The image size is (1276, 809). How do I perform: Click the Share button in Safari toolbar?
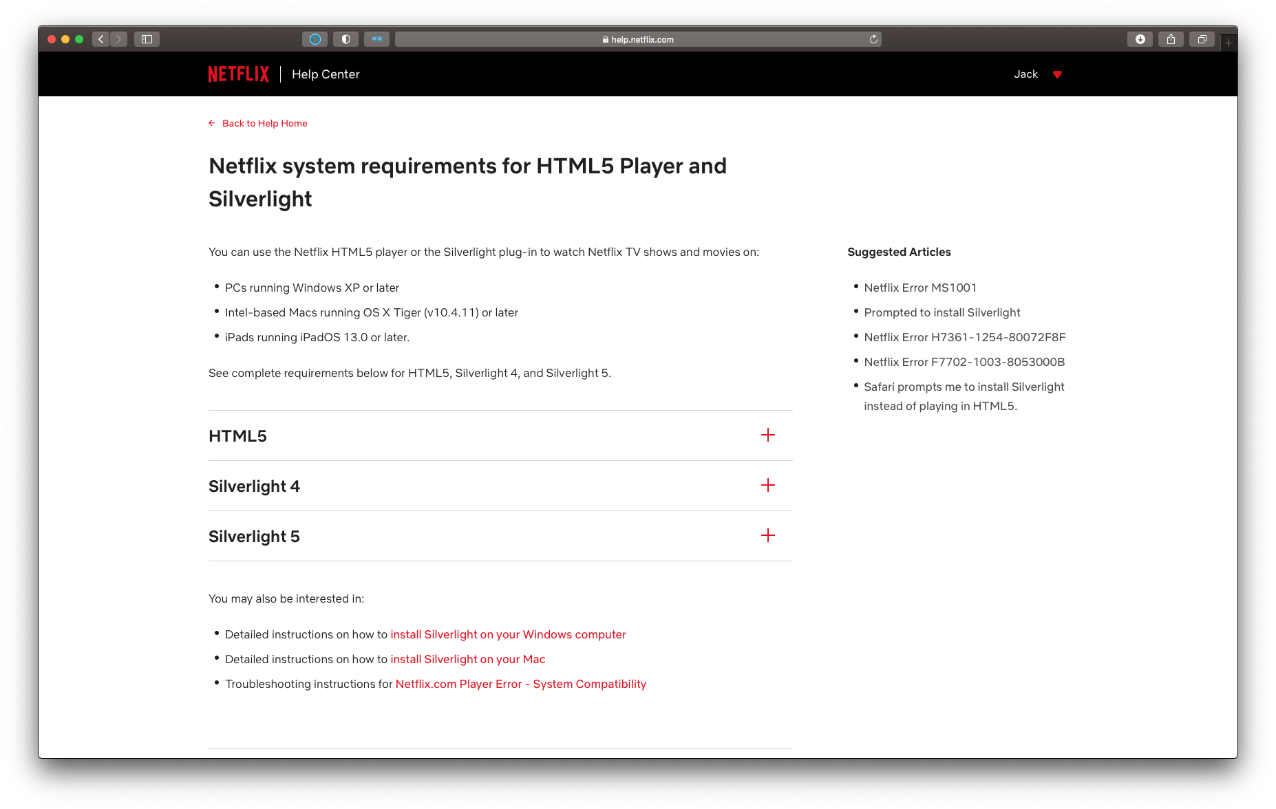pyautogui.click(x=1171, y=39)
